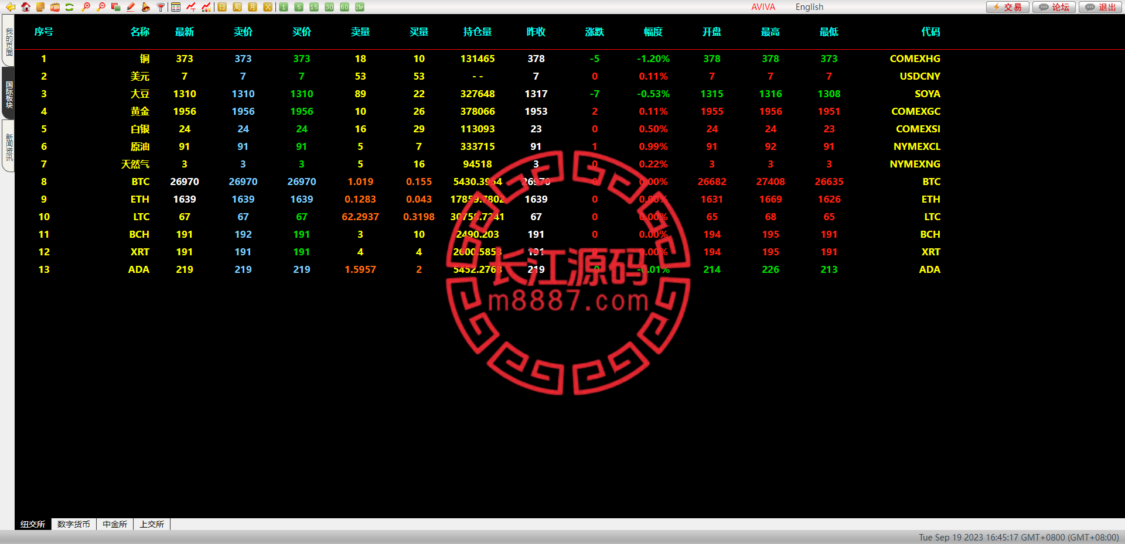Select the 1-minute period button
The image size is (1125, 544).
[x=284, y=7]
